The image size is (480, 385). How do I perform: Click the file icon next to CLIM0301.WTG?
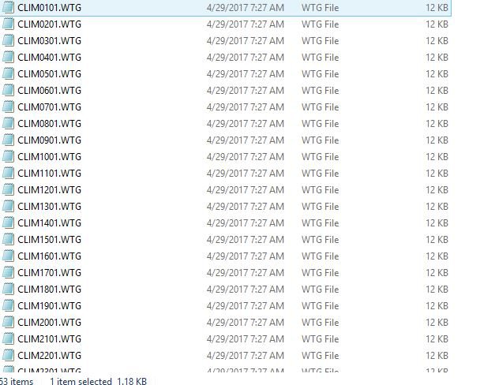(8, 40)
